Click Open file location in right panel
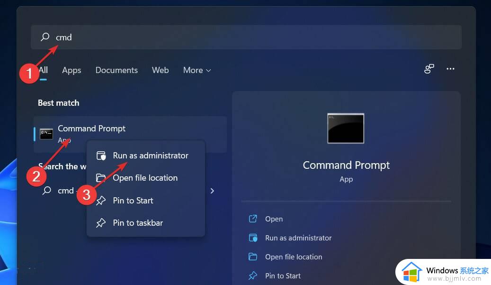Image resolution: width=491 pixels, height=285 pixels. [x=294, y=257]
